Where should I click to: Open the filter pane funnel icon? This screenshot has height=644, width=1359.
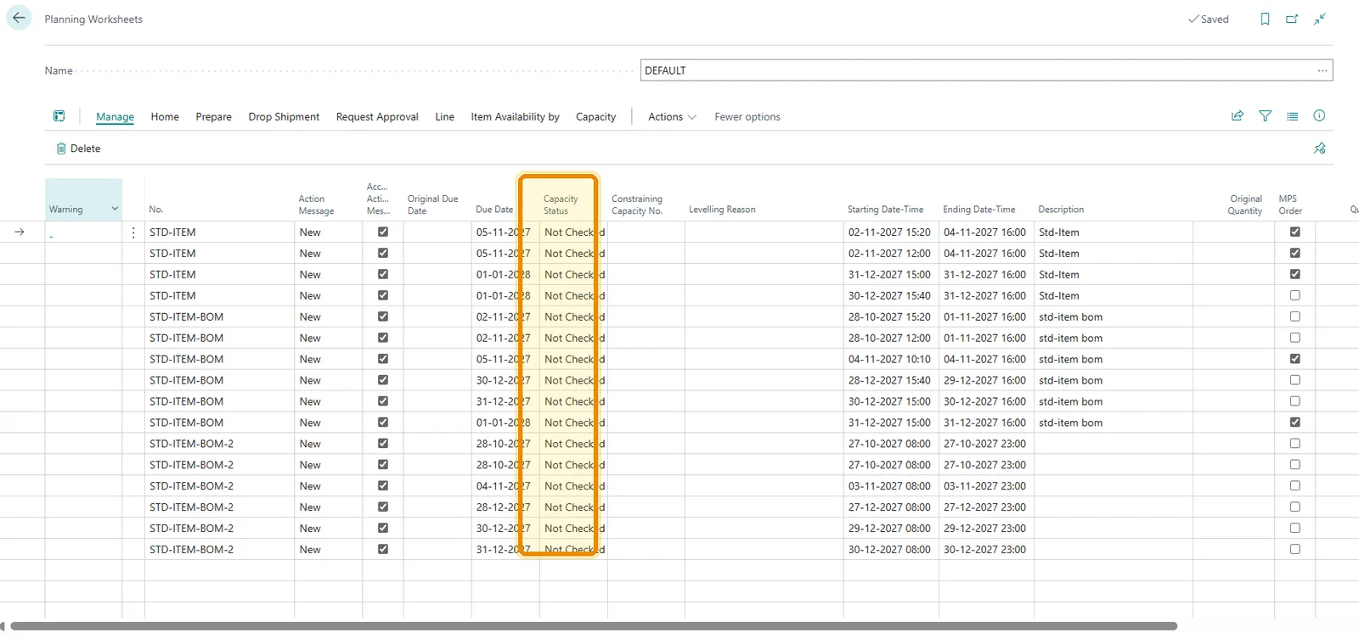[1265, 116]
